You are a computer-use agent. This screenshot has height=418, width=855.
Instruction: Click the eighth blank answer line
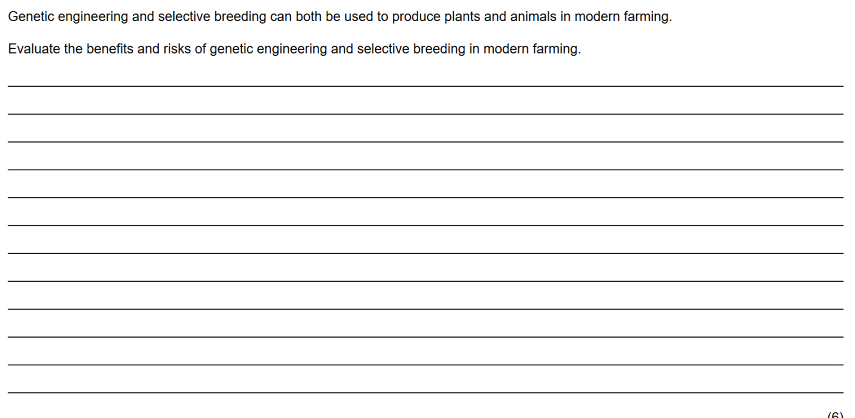click(426, 281)
